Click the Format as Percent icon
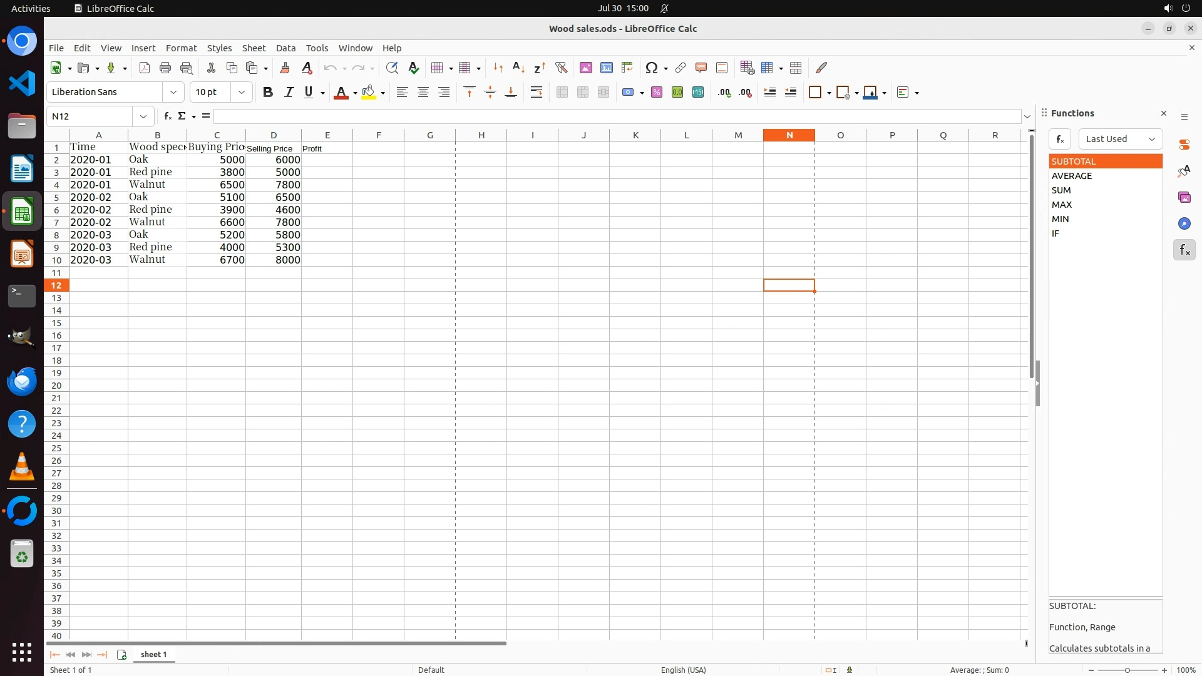 (657, 93)
